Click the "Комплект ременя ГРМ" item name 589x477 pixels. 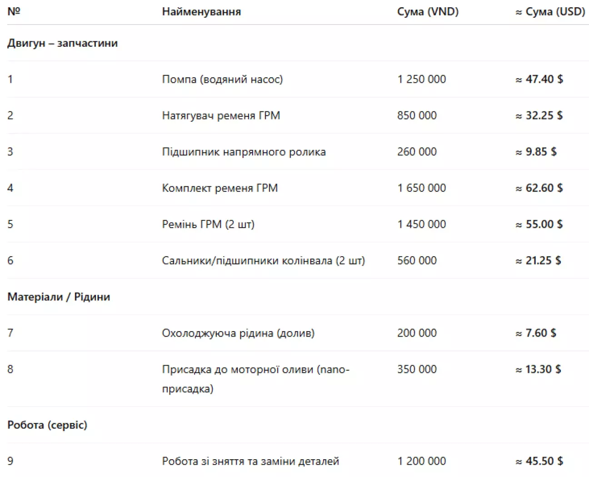coord(220,188)
